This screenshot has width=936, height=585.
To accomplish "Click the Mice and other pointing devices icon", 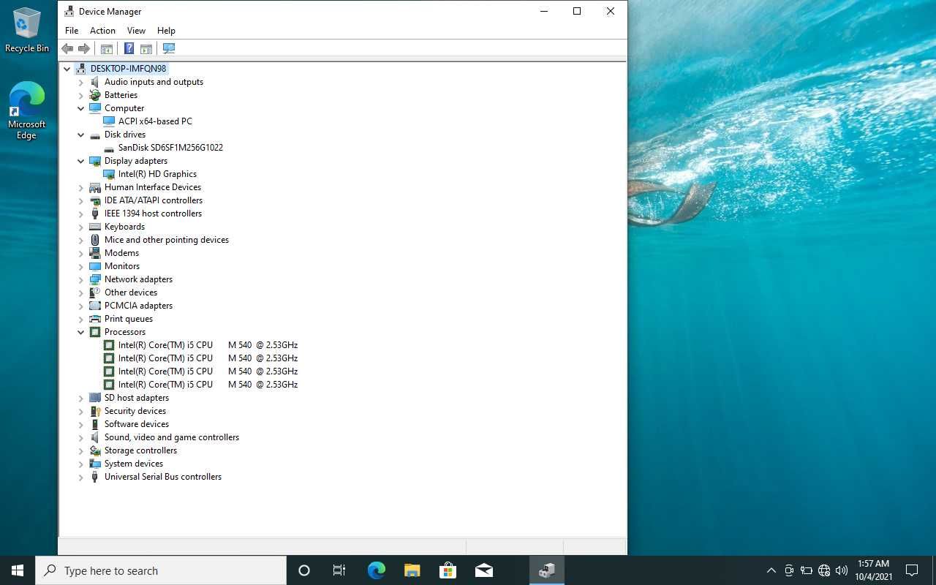I will (x=95, y=240).
